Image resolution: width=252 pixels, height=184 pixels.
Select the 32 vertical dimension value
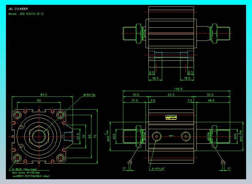pos(84,136)
